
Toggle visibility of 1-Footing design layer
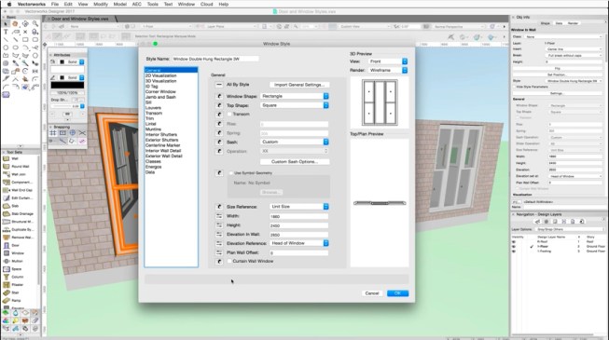(514, 252)
